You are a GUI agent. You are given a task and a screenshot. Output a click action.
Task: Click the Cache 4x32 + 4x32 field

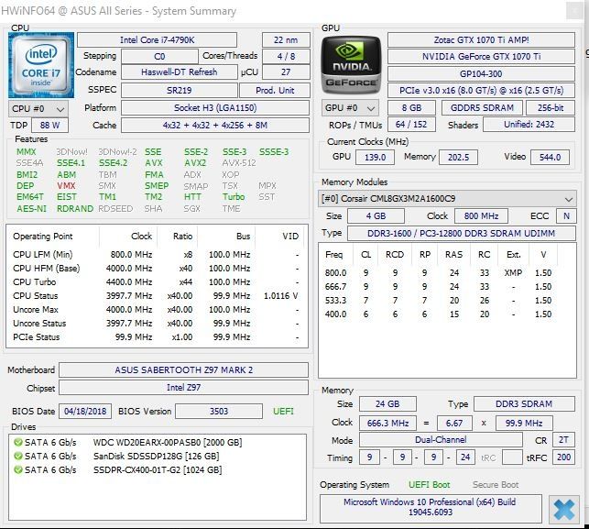[215, 126]
